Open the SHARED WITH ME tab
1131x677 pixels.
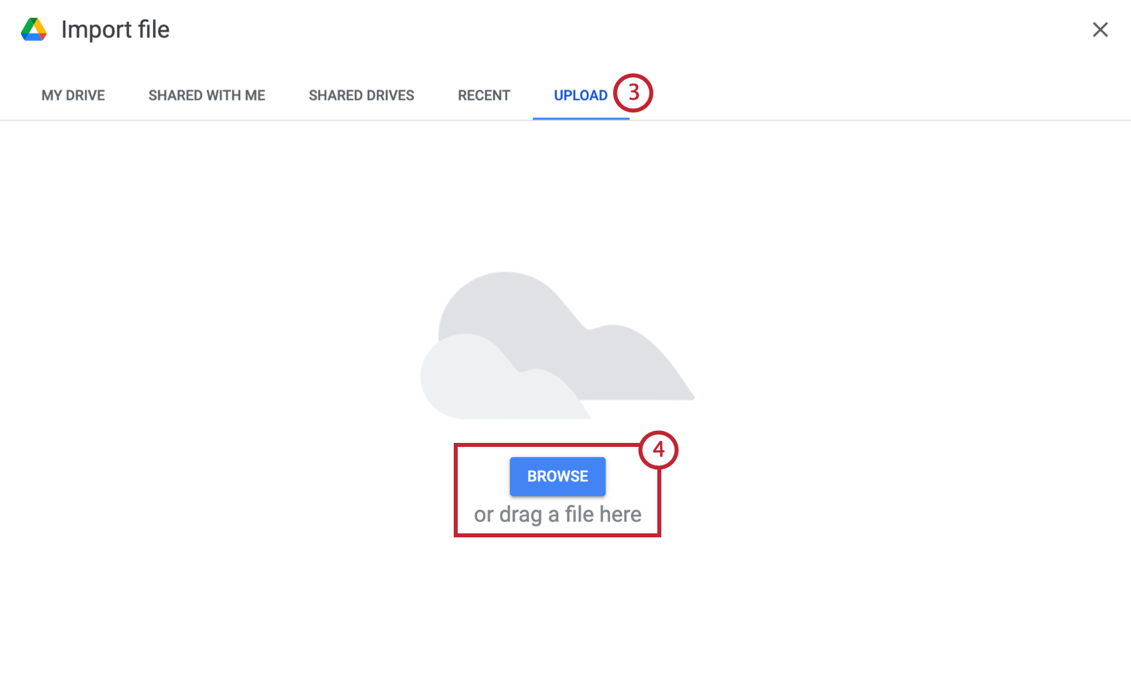click(207, 95)
